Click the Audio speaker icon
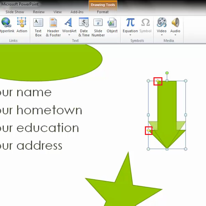Viewport: 206px width, 206px height. click(175, 22)
